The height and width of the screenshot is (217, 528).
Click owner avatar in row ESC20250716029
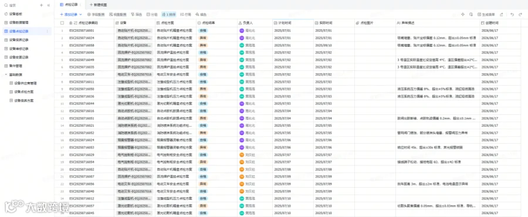[242, 155]
